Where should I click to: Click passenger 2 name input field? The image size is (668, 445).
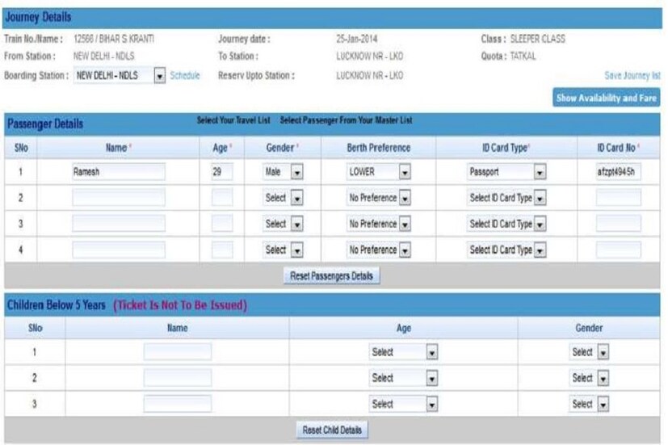pyautogui.click(x=118, y=198)
